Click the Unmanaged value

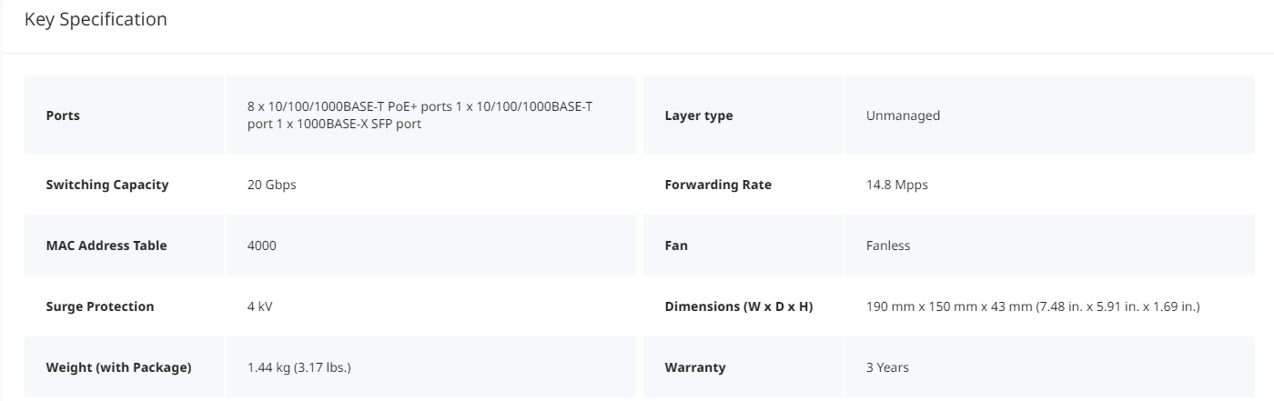click(903, 115)
